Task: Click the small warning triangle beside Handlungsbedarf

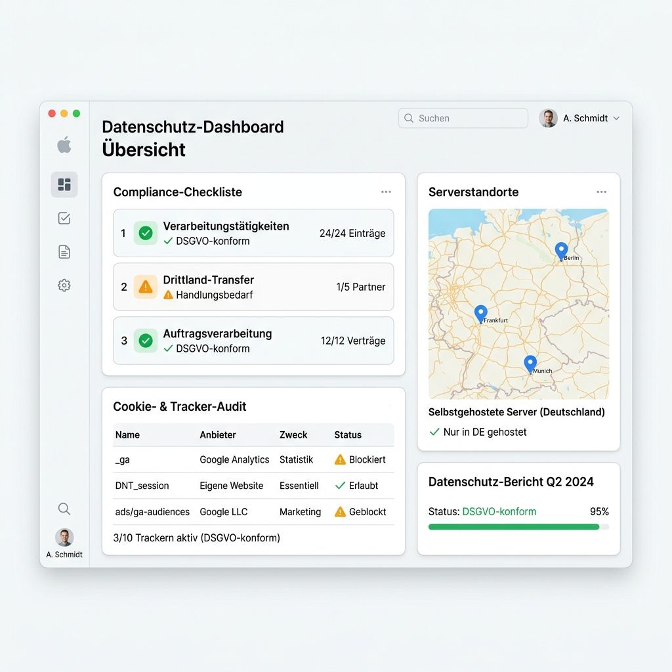Action: [x=169, y=295]
